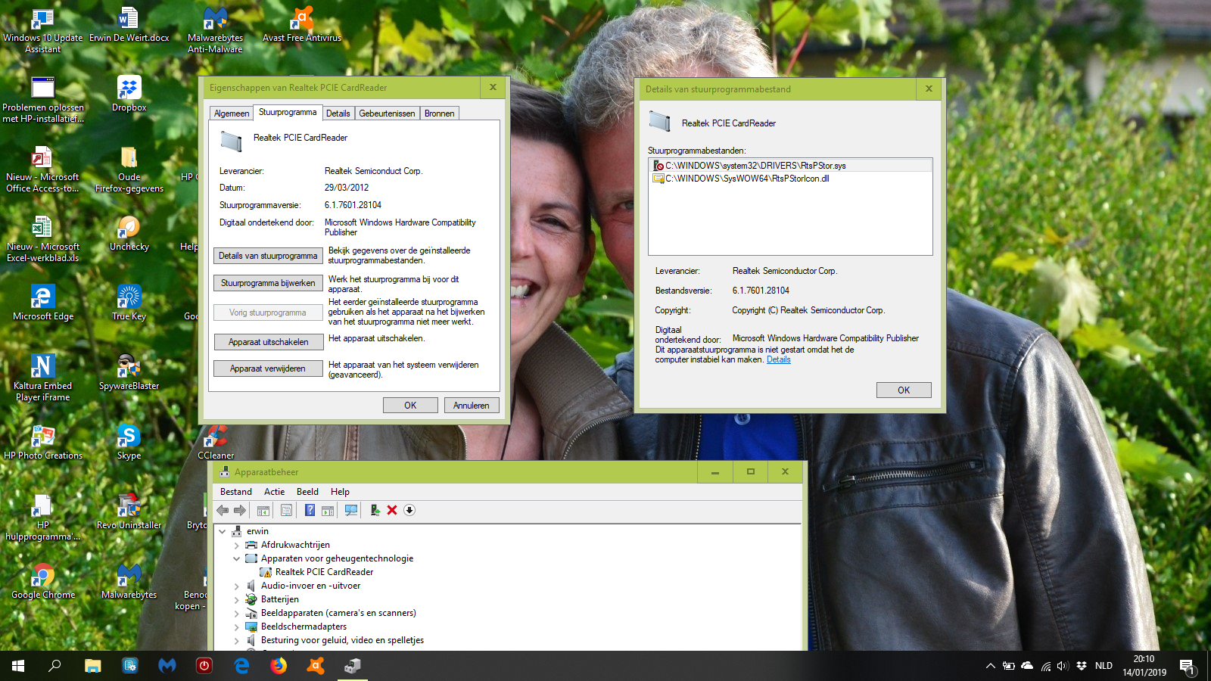This screenshot has width=1211, height=681.
Task: Click Stuurprogramma bijwerken button
Action: tap(268, 283)
